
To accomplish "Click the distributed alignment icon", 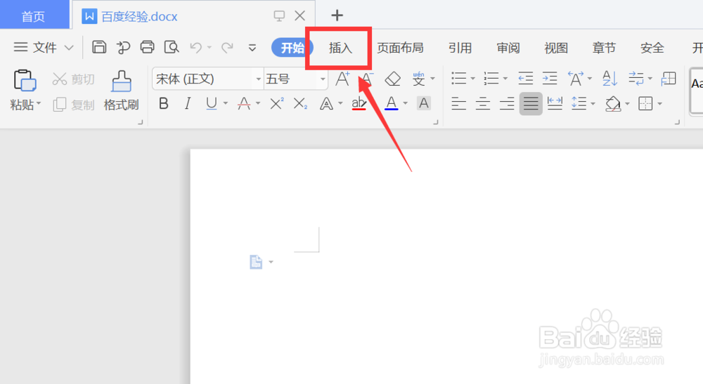I will (x=555, y=104).
